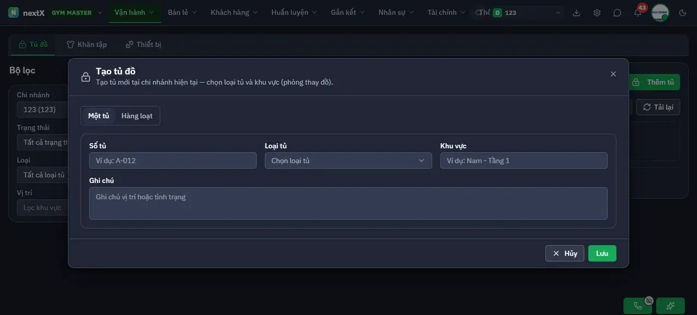Open the notifications bell with 43 badge
The width and height of the screenshot is (697, 315).
638,13
